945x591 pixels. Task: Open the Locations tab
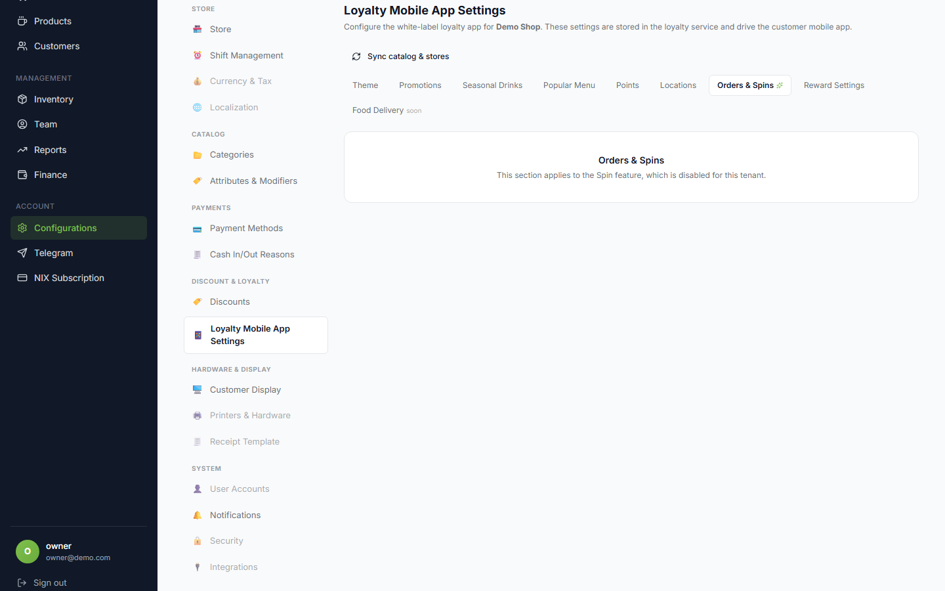click(678, 85)
